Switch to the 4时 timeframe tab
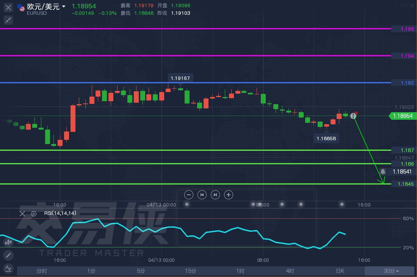417x277 pixels. click(290, 271)
